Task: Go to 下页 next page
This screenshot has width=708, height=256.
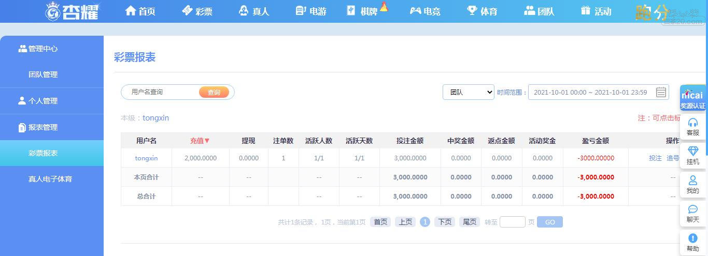Action: (x=445, y=222)
